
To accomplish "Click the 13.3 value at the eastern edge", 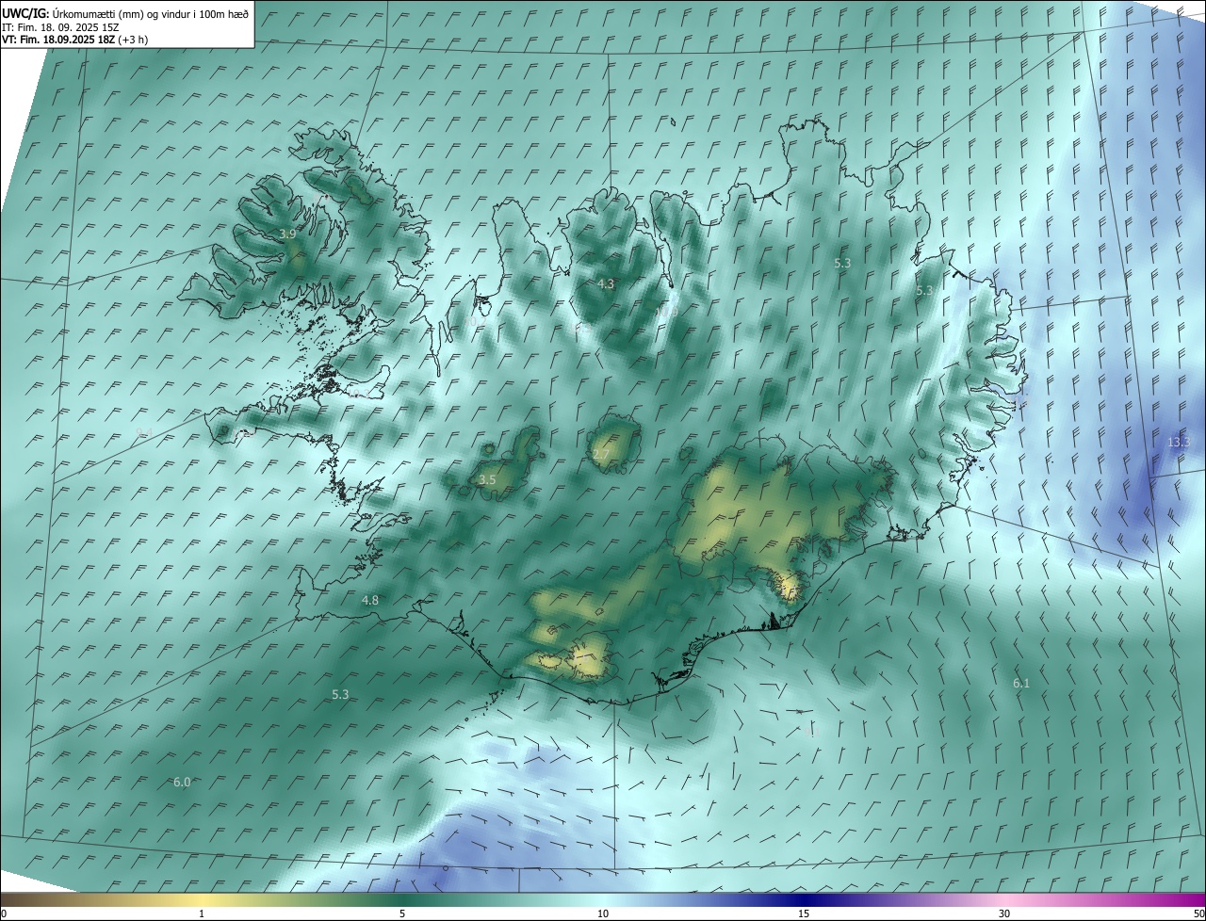I will 1179,443.
